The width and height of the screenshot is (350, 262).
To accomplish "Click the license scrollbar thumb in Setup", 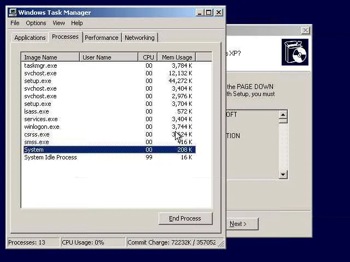I will (283, 121).
